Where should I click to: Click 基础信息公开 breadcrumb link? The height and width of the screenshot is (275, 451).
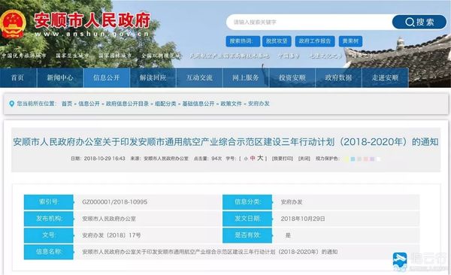[x=198, y=104]
